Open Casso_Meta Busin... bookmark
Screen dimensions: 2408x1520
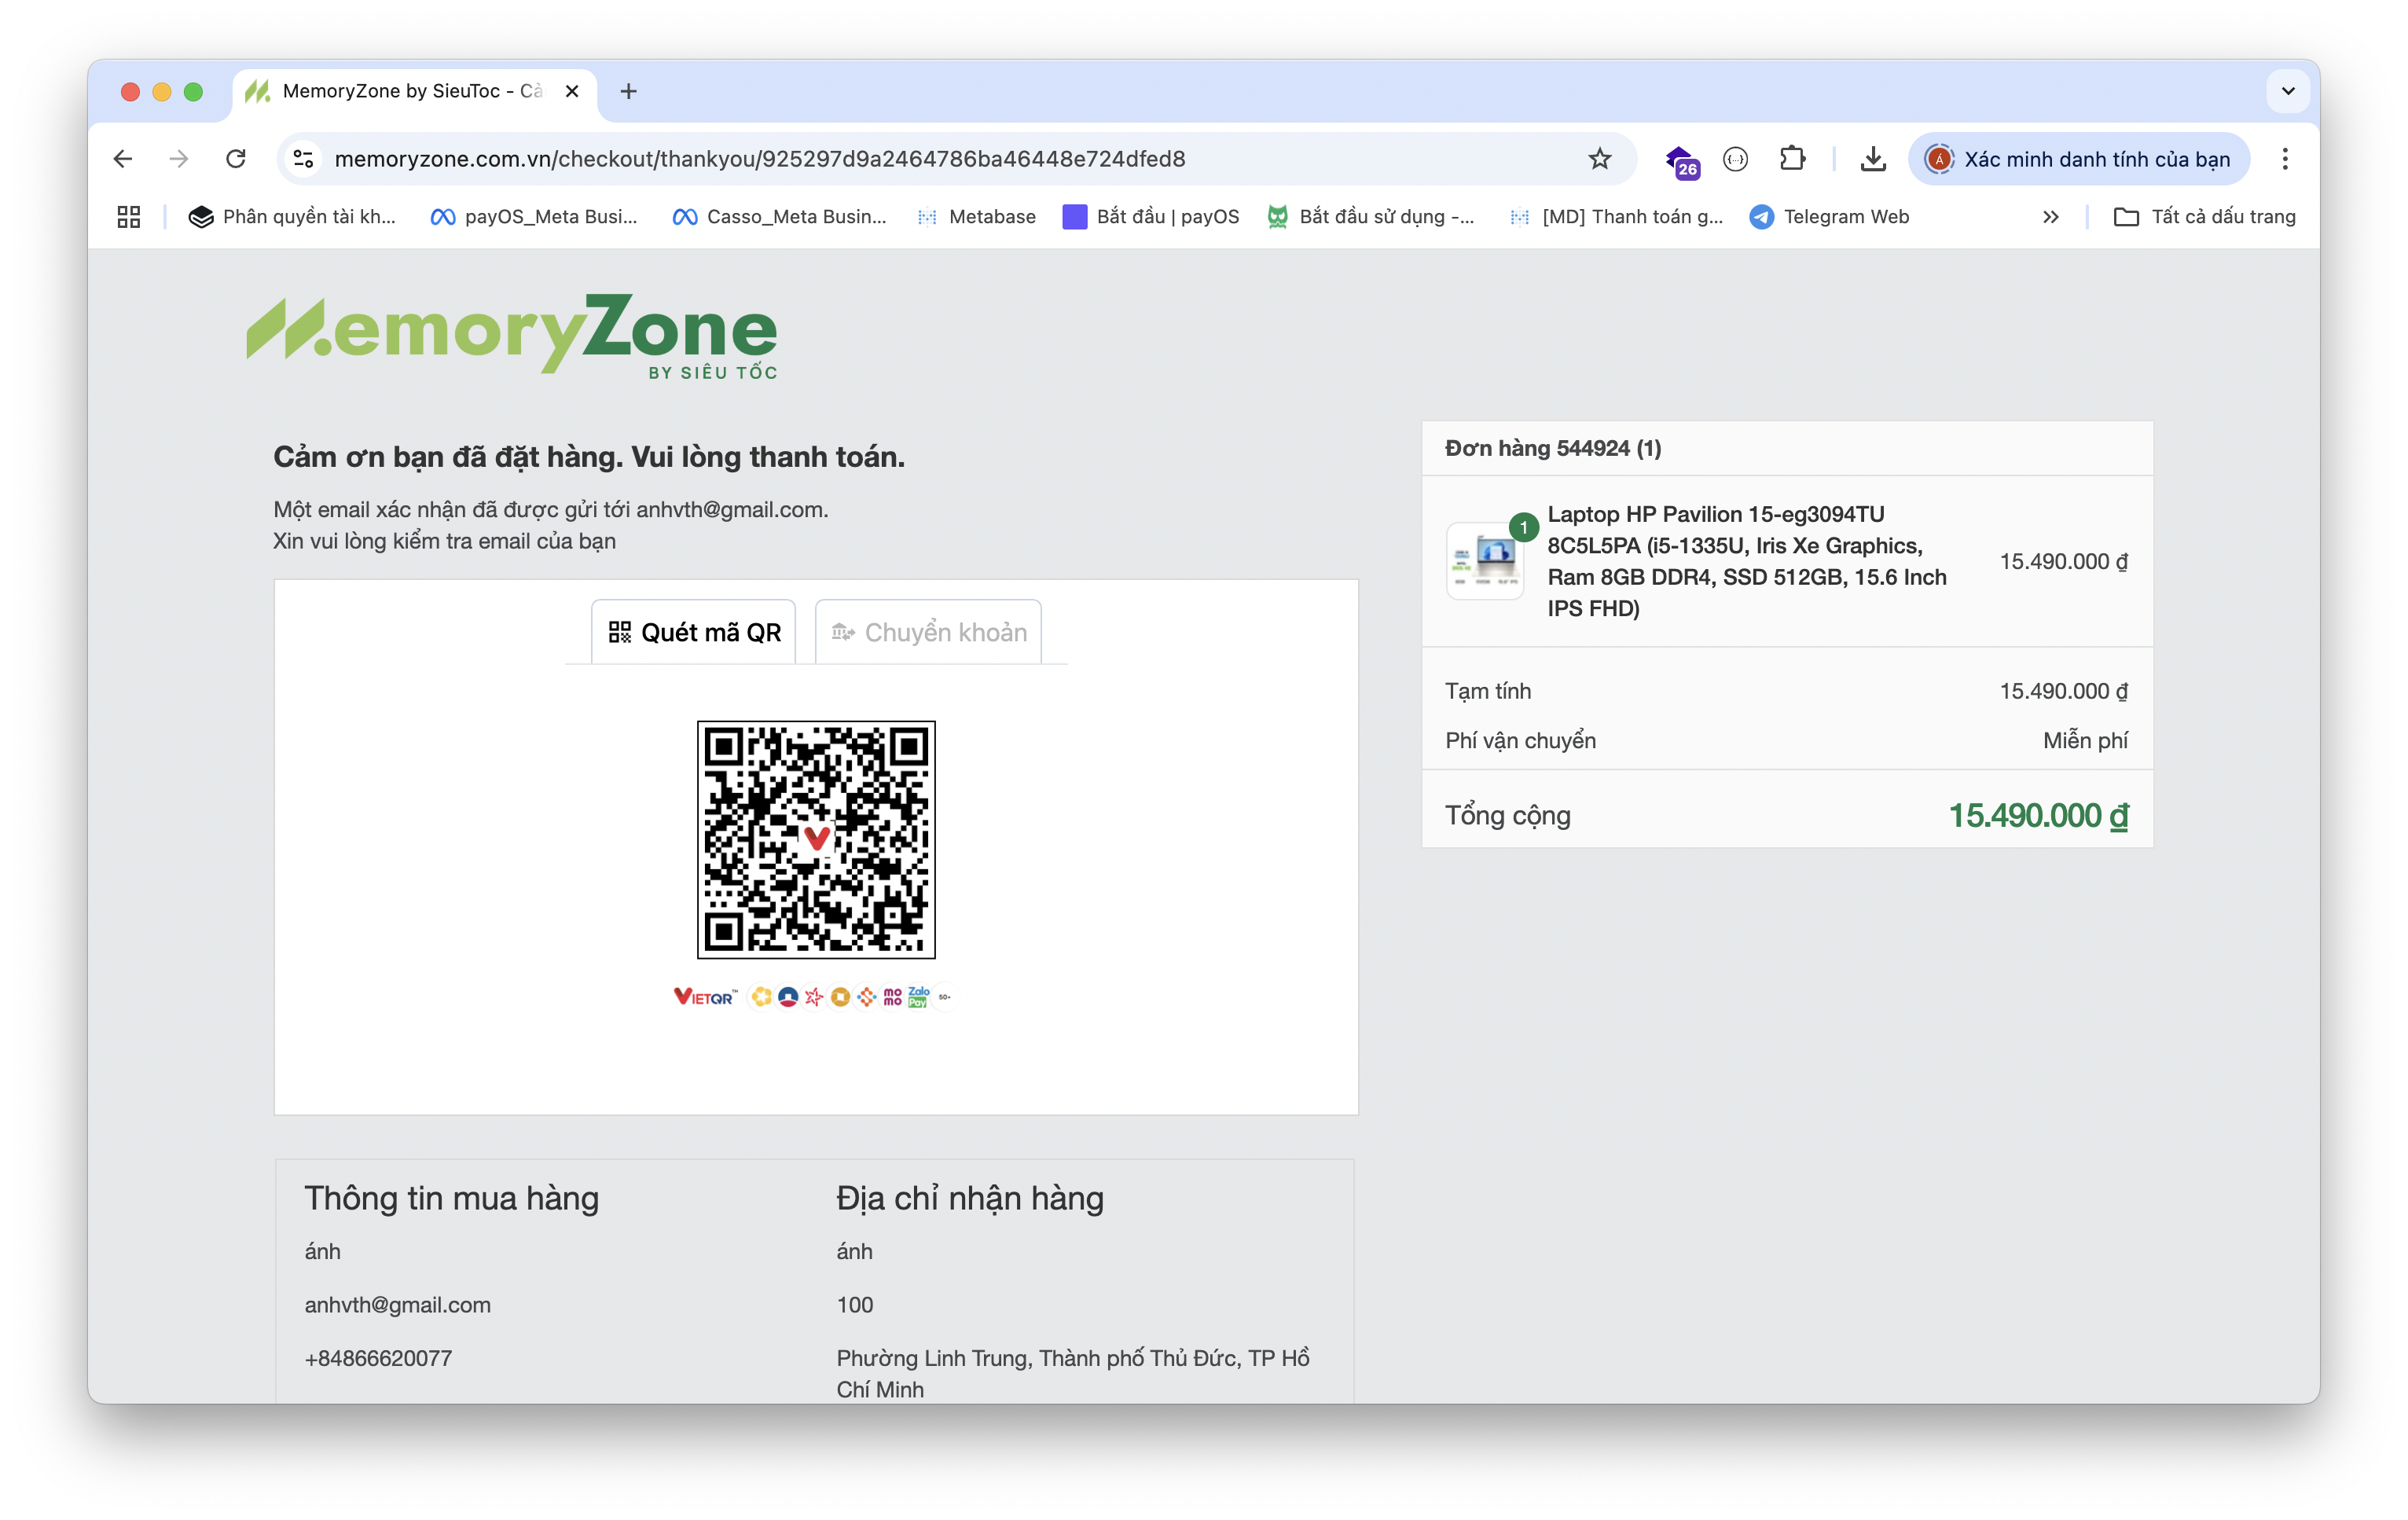[x=779, y=217]
